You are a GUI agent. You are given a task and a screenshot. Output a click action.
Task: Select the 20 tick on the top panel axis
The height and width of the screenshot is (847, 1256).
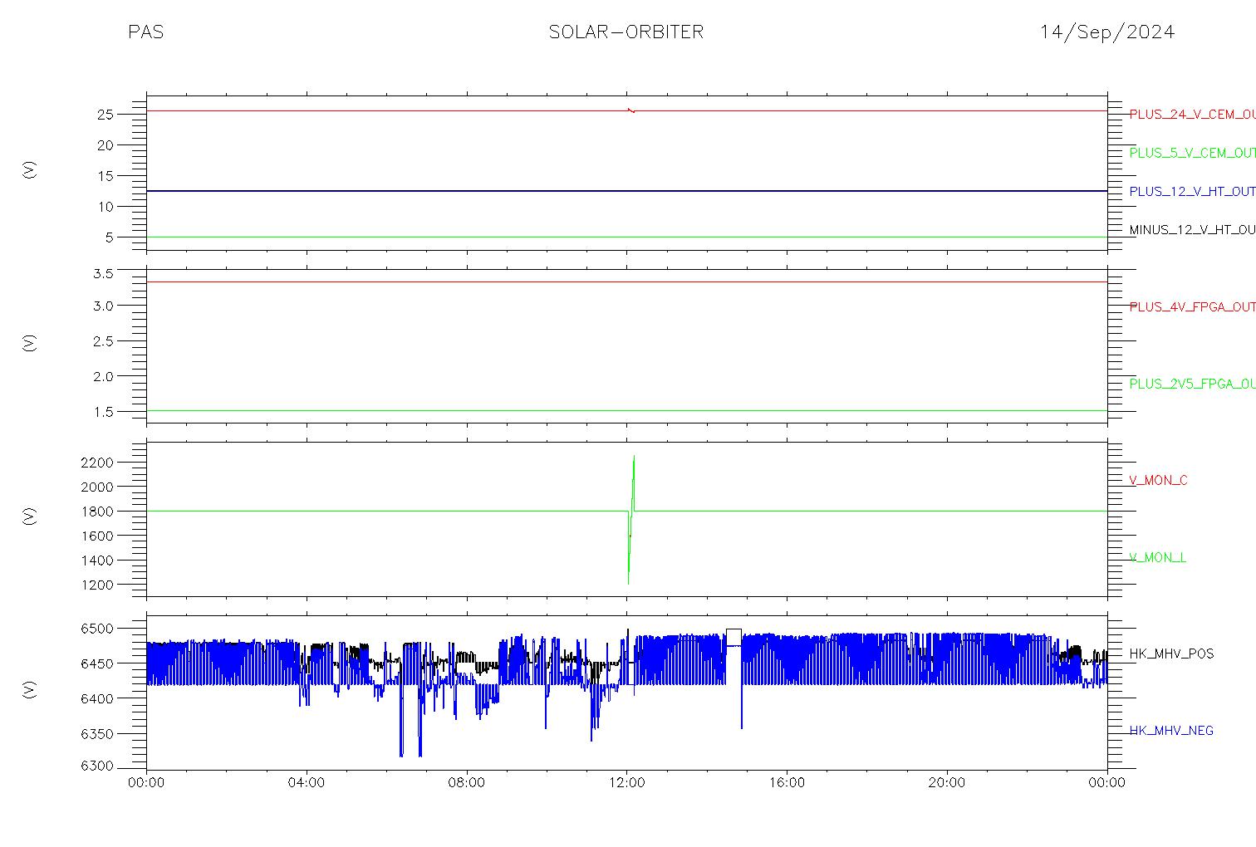[105, 145]
